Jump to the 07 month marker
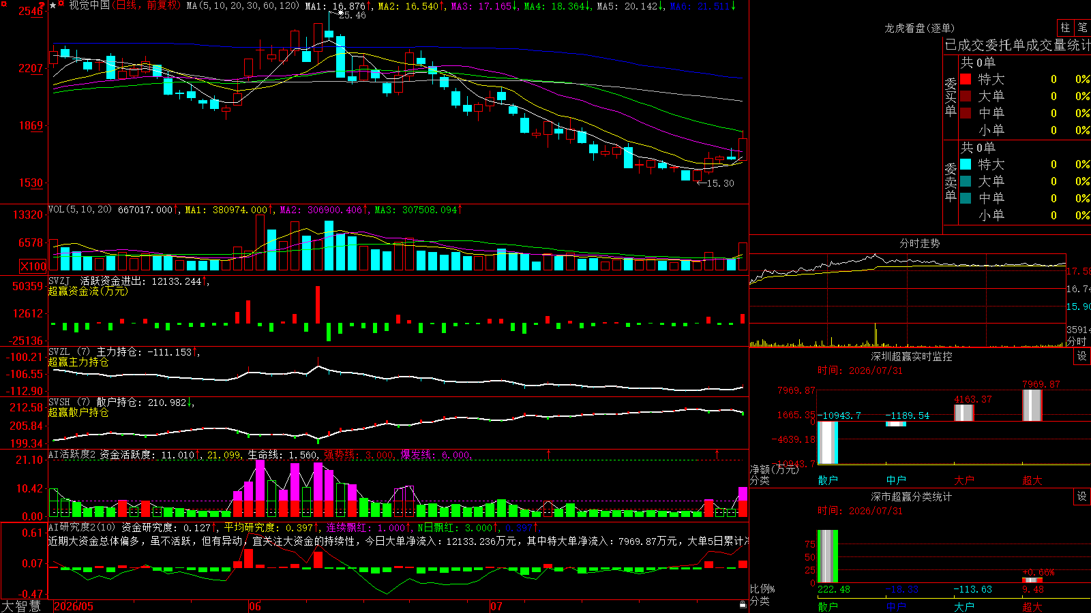1091x613 pixels. pyautogui.click(x=496, y=606)
